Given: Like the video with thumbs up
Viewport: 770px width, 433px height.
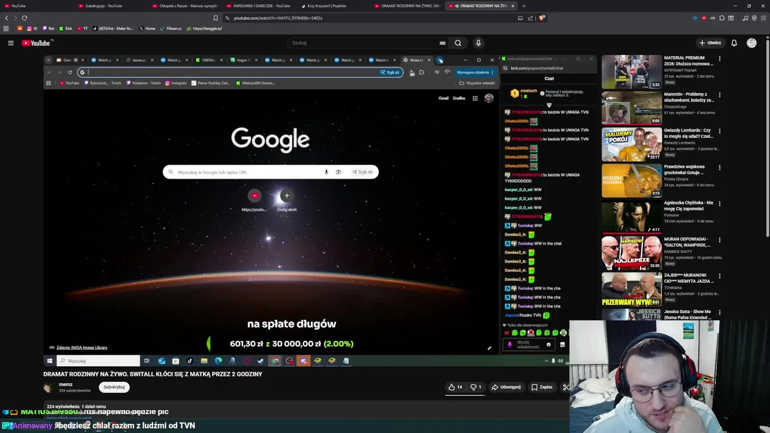Looking at the screenshot, I should click(455, 387).
